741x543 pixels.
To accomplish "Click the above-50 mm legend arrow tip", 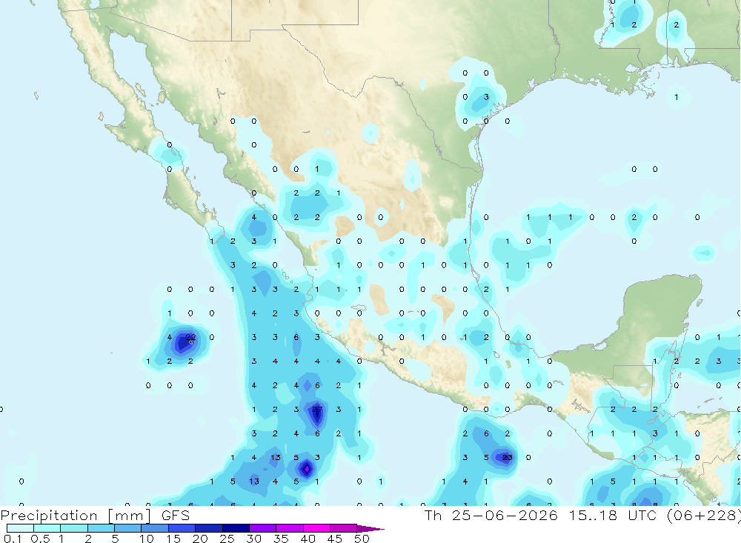I will [371, 528].
